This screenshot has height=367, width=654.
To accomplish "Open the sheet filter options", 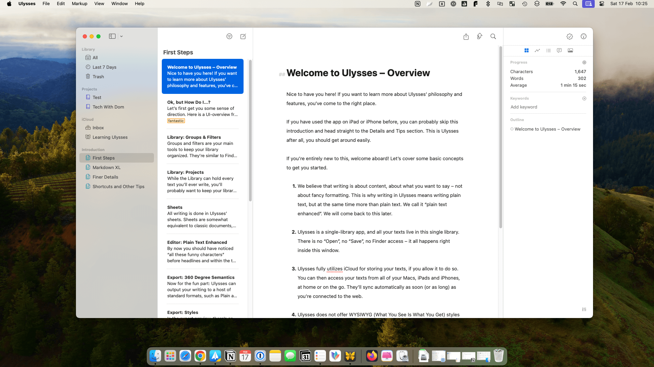I will point(229,36).
